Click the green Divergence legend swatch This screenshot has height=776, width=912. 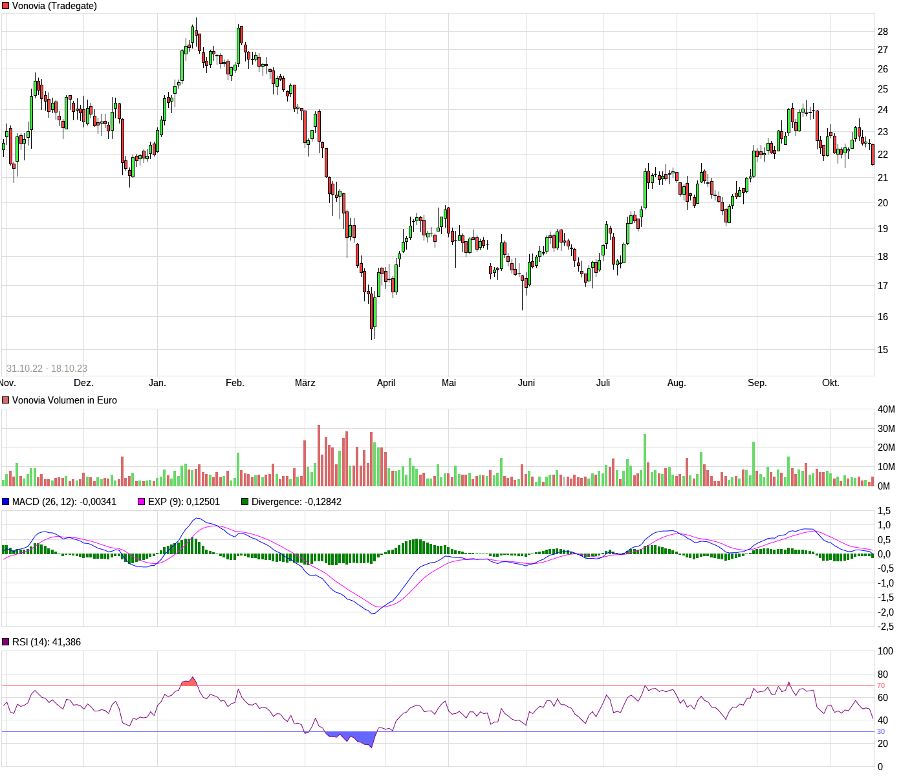(x=245, y=502)
